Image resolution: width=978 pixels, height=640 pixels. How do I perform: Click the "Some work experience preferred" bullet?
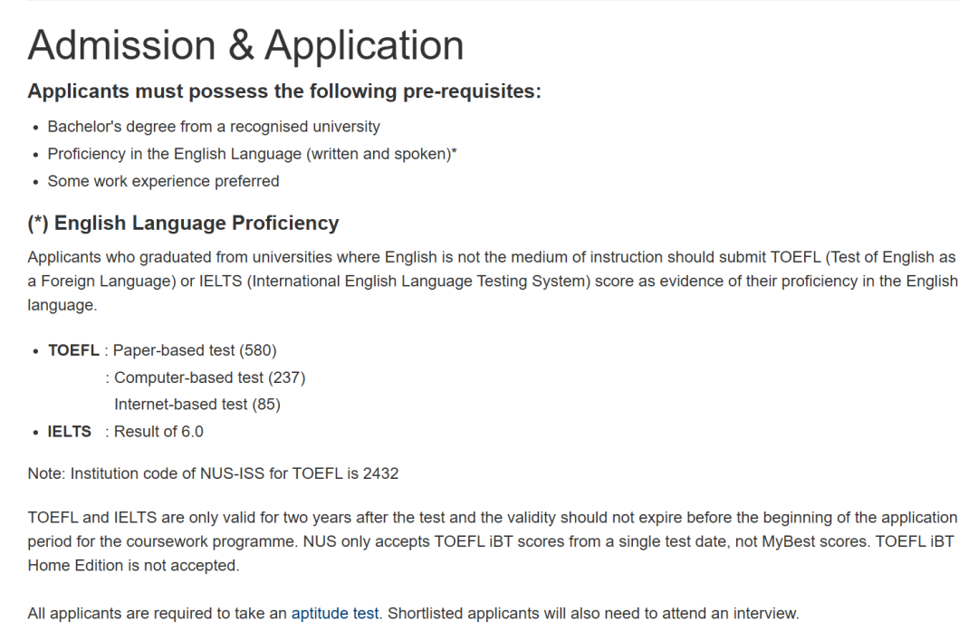tap(163, 181)
